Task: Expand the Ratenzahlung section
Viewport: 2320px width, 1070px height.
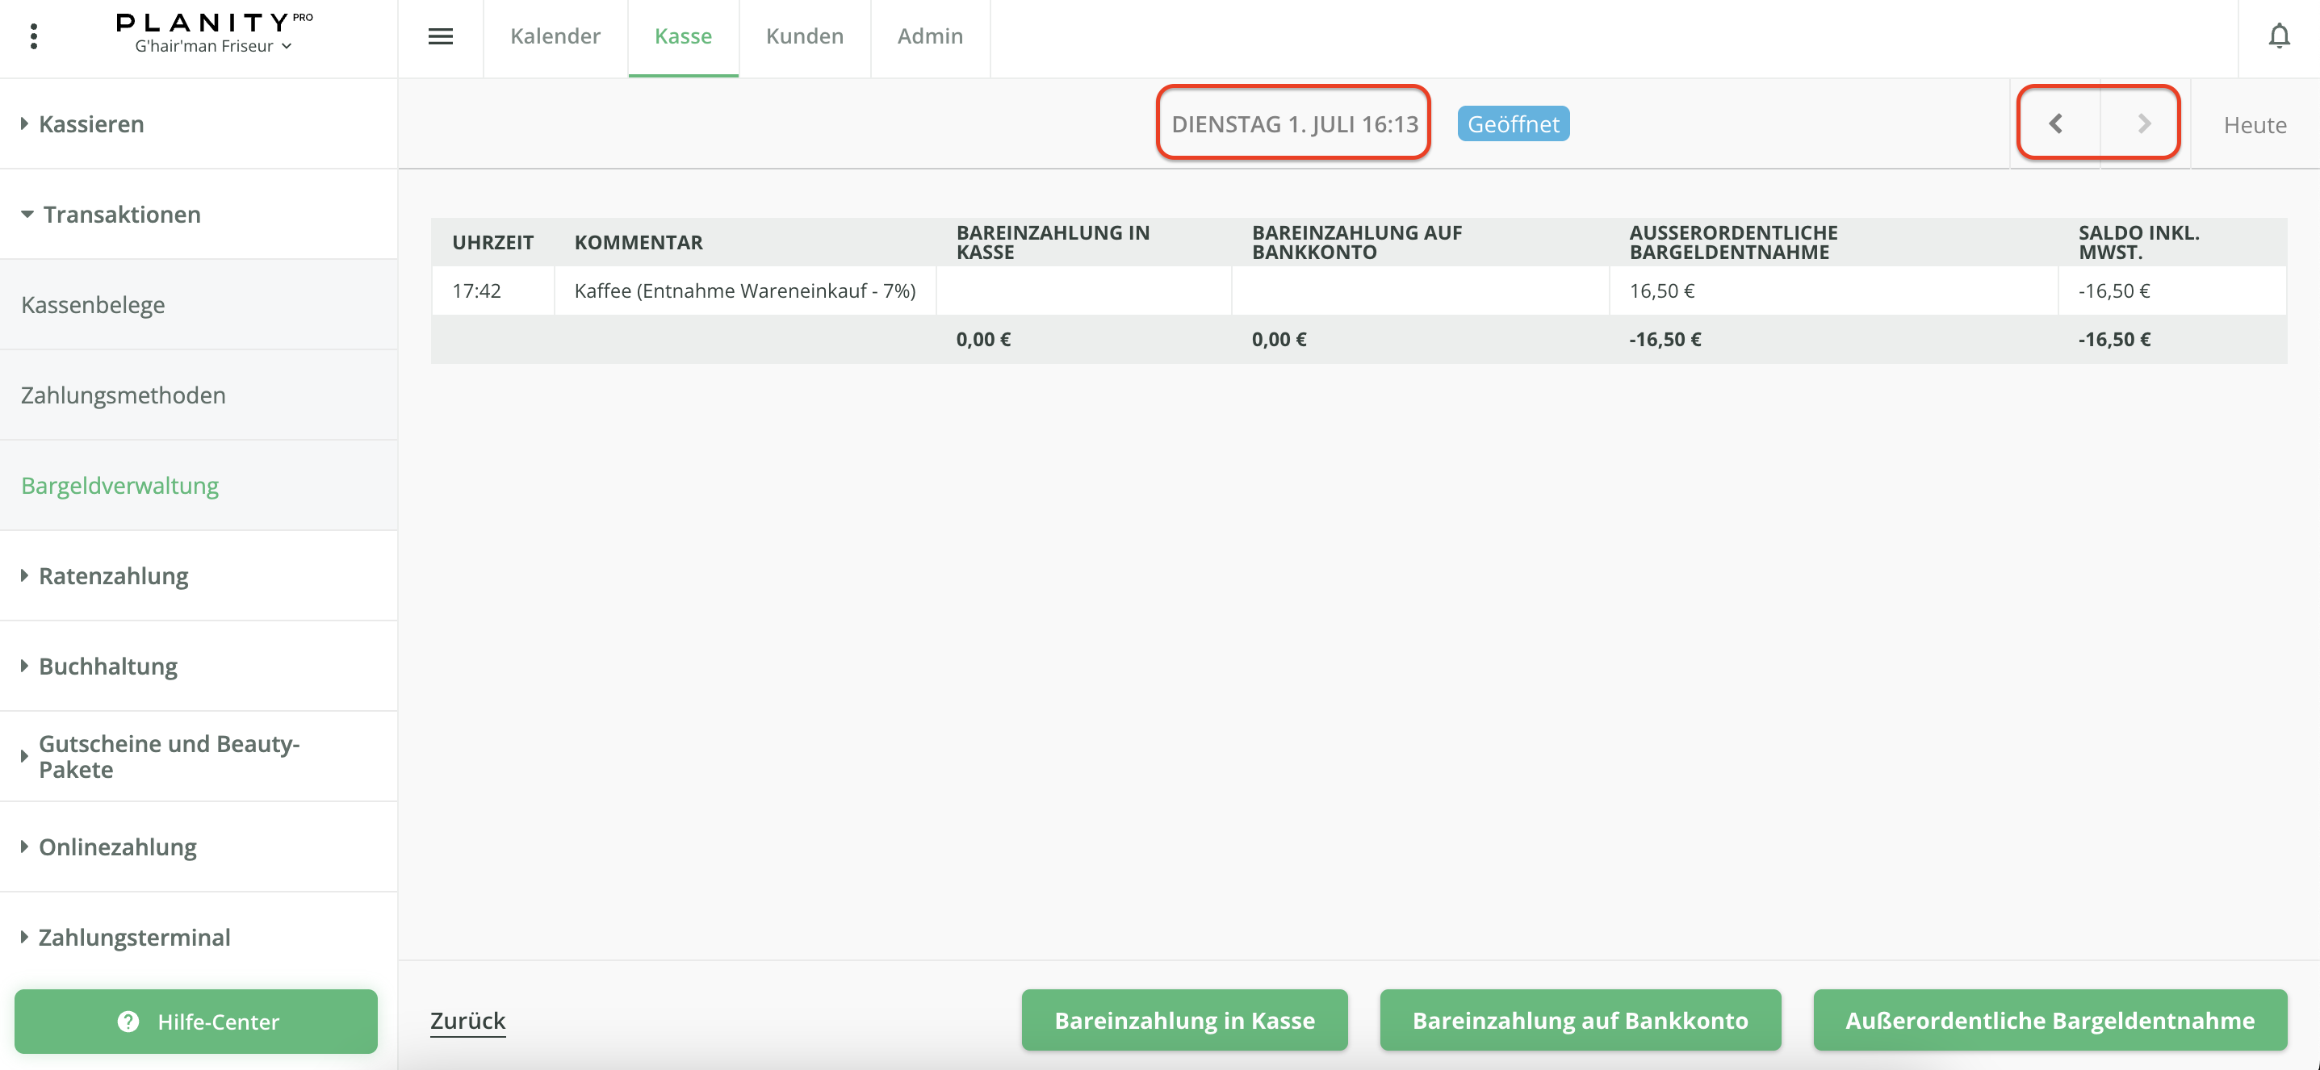Action: pos(112,575)
